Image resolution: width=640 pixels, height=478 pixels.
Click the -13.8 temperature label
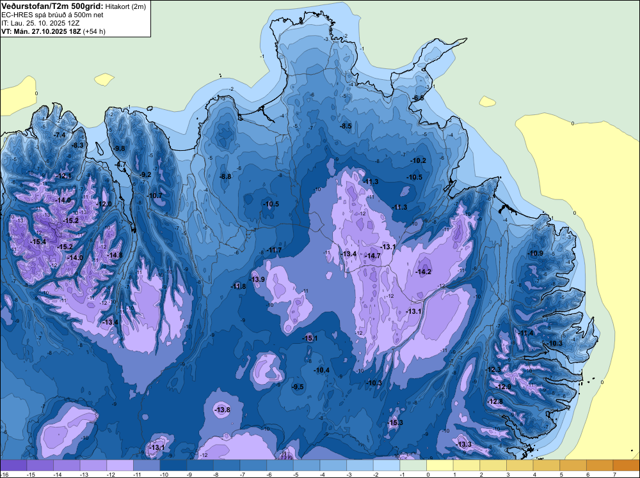coord(223,410)
